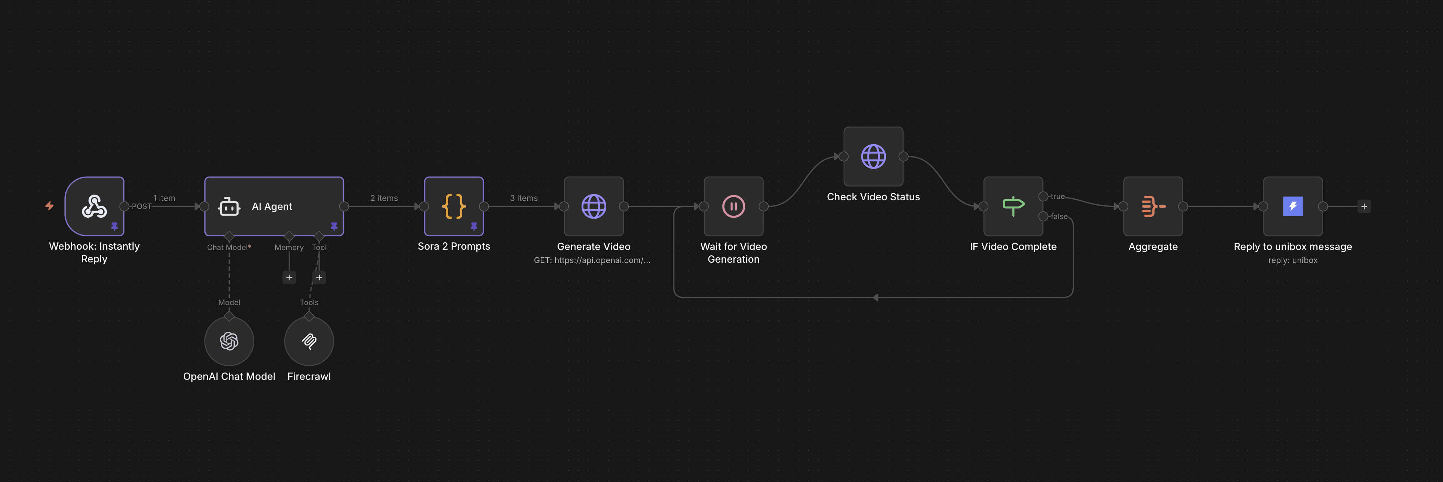Click the Tools connector diamond above Firecrawl
1443x482 pixels.
click(309, 316)
